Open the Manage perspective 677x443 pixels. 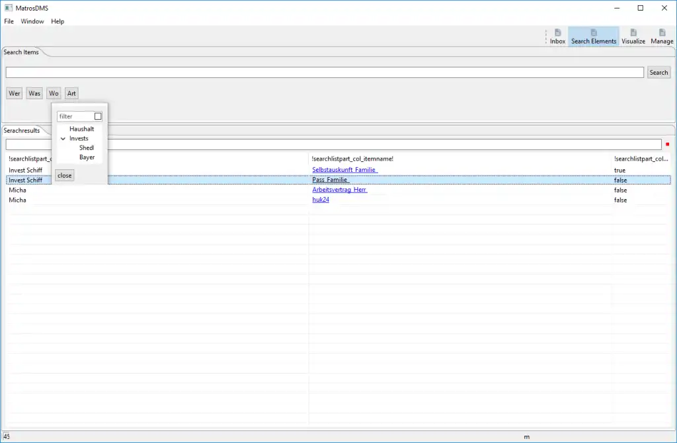pyautogui.click(x=661, y=36)
